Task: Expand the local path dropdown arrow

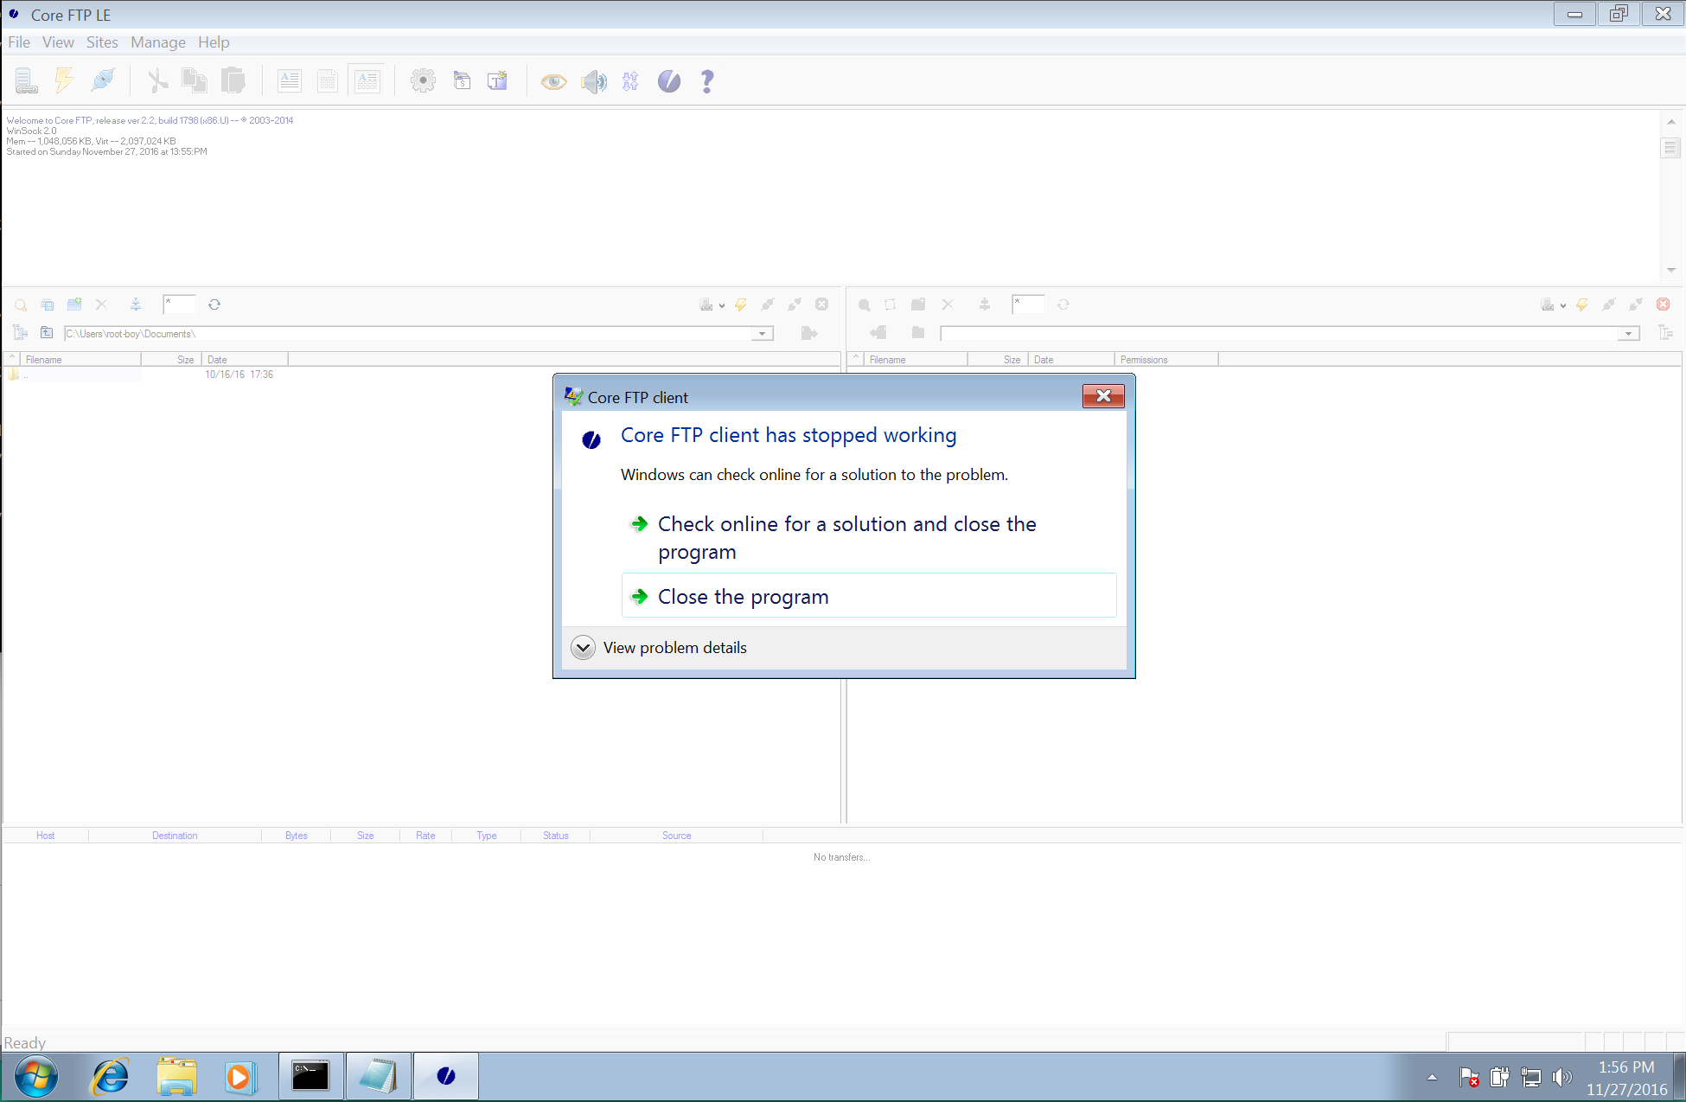Action: pyautogui.click(x=763, y=334)
